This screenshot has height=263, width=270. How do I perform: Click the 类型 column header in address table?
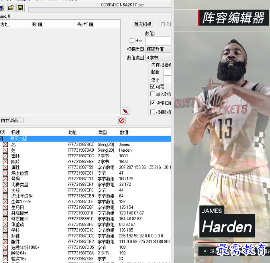(108, 133)
